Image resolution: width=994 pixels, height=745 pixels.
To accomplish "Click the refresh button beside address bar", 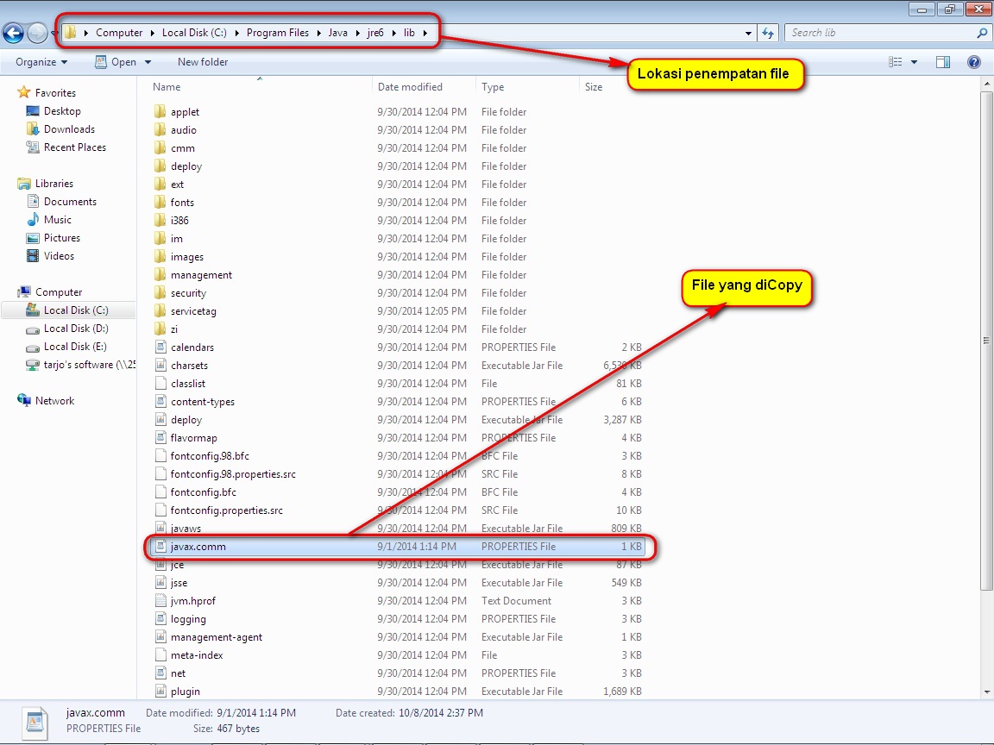I will [x=768, y=33].
